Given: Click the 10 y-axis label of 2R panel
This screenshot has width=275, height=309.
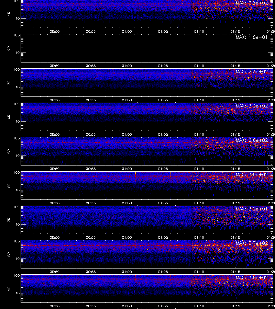Looking at the screenshot, I should tap(18, 53).
